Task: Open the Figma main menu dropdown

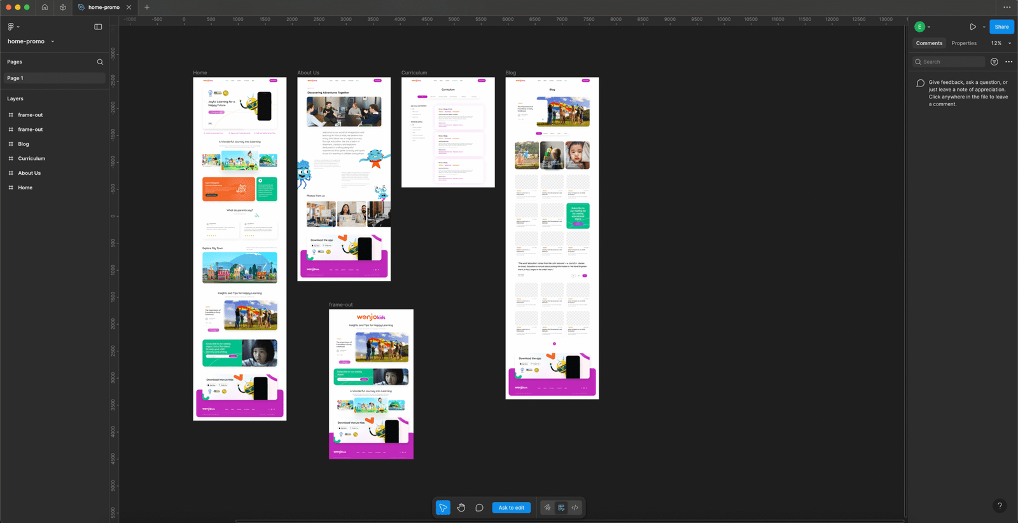Action: [x=13, y=27]
